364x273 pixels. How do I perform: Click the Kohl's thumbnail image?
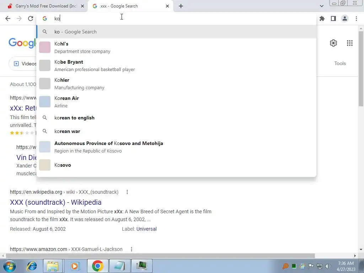tap(45, 47)
